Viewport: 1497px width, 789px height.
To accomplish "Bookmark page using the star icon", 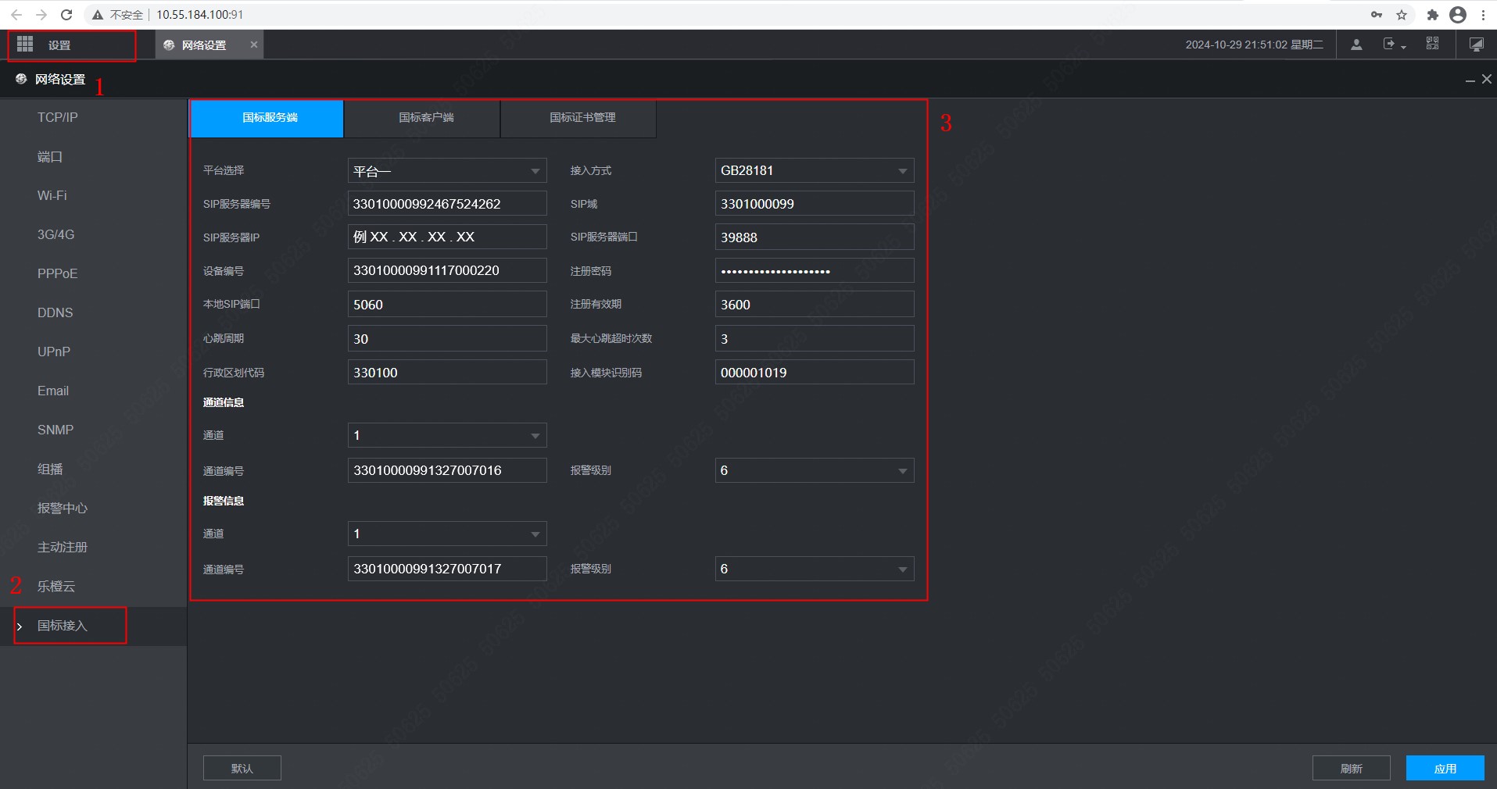I will (x=1402, y=15).
